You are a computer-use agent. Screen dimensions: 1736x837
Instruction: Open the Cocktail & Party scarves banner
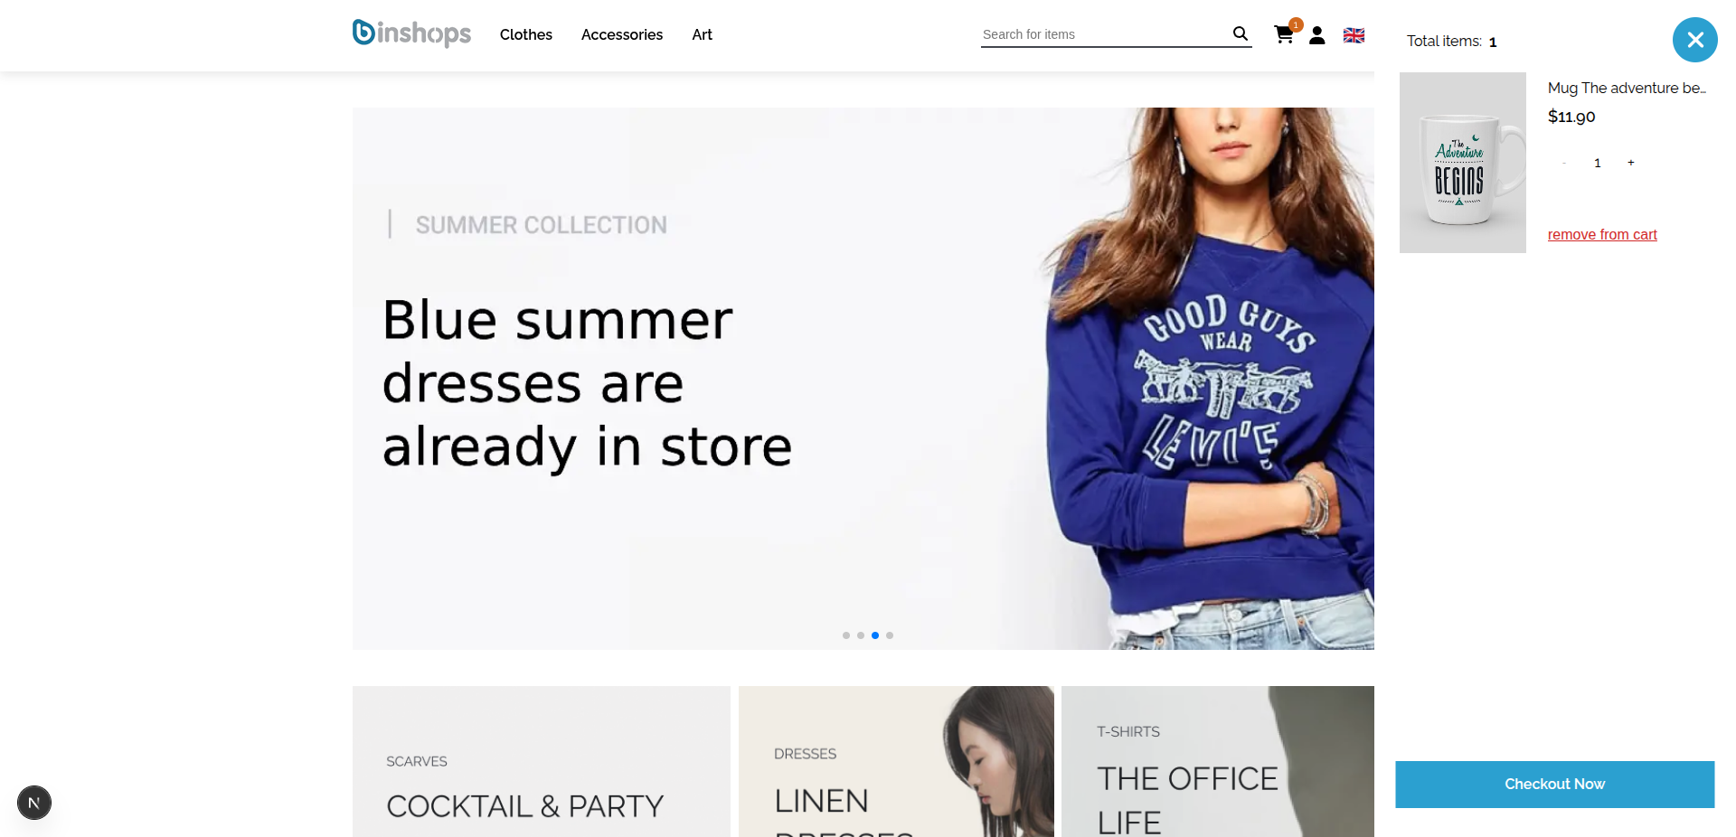pos(542,761)
